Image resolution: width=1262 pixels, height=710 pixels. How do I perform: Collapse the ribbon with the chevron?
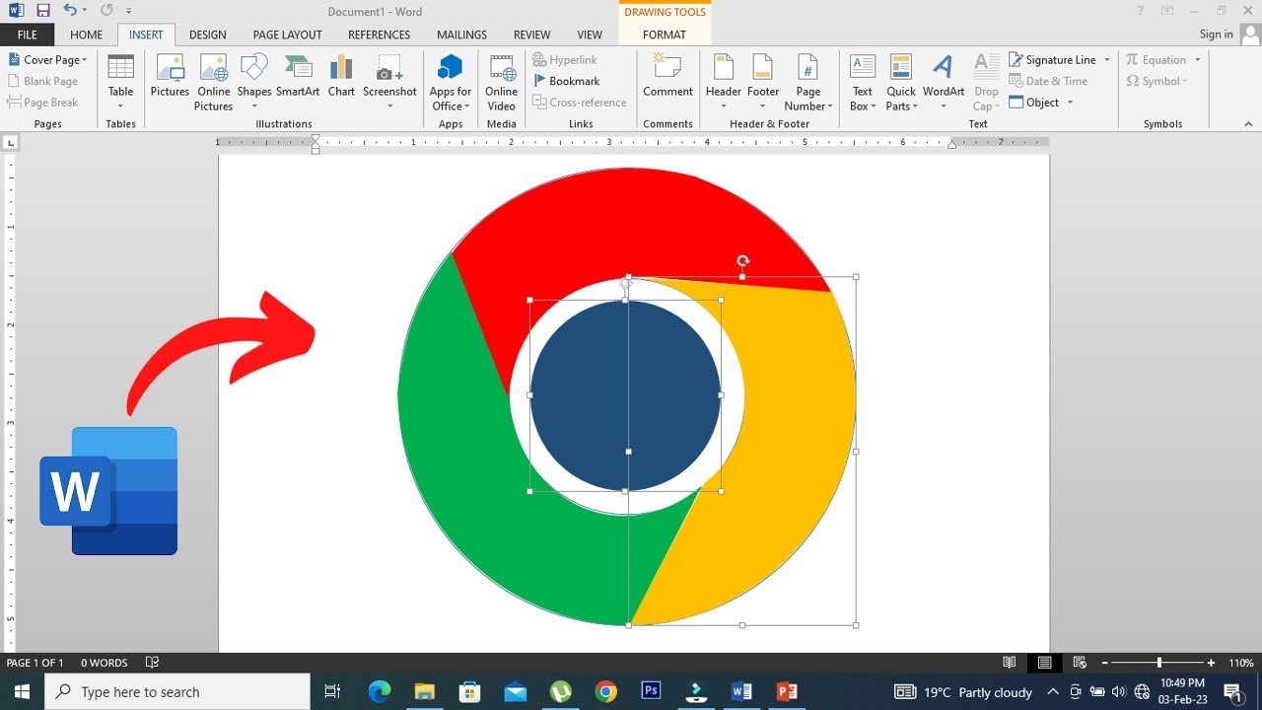tap(1249, 124)
